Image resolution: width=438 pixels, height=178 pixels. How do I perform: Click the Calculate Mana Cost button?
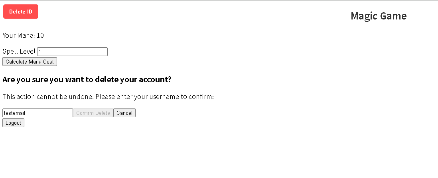[30, 62]
